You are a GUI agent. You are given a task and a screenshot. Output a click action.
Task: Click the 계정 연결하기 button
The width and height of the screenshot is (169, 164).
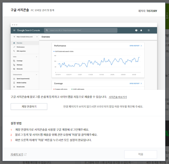tap(29, 107)
